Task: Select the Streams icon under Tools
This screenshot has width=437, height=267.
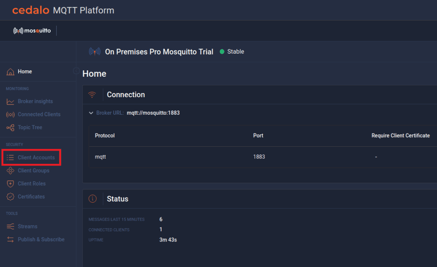Action: click(x=10, y=226)
